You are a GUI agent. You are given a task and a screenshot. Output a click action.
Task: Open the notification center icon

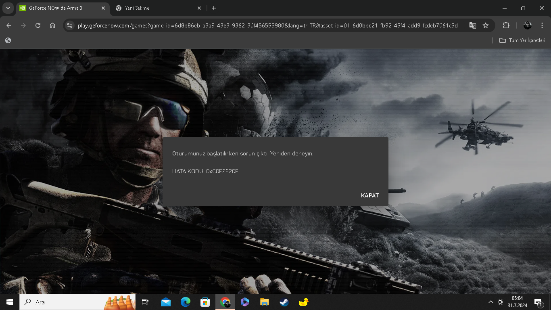538,302
